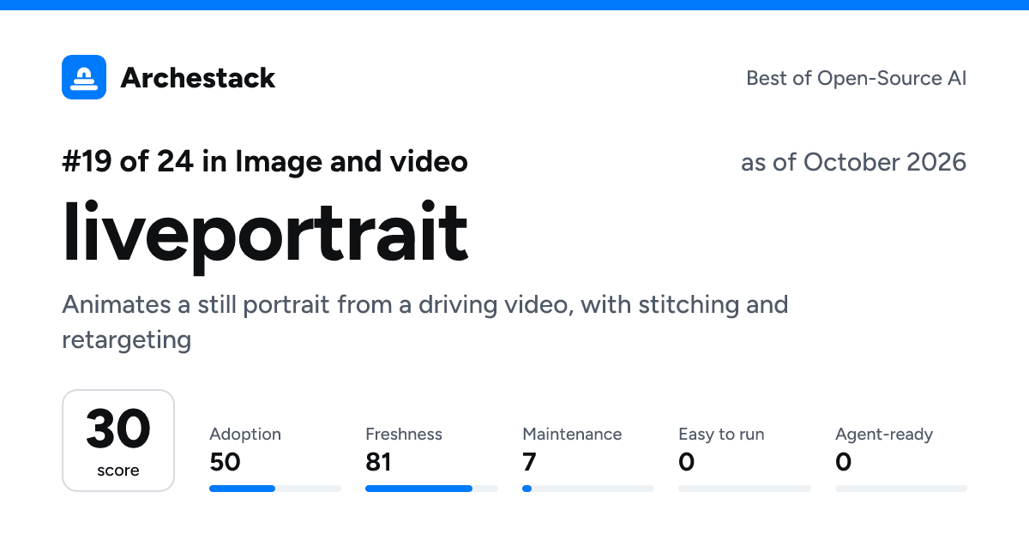The image size is (1029, 540).
Task: Click the Agent-ready value 0
Action: click(x=843, y=463)
